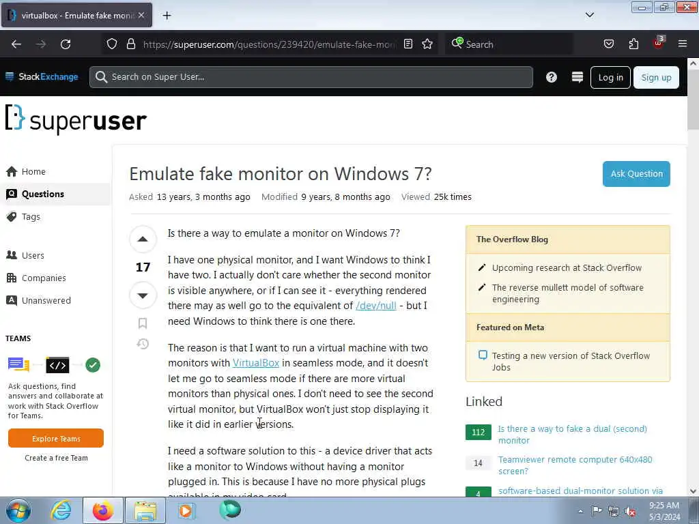Open Teamviewer remote computer 640x480 link
Screen dimensions: 699x524
click(575, 465)
